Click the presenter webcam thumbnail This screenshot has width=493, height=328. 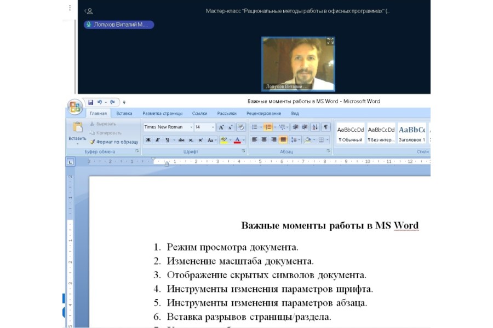point(298,64)
